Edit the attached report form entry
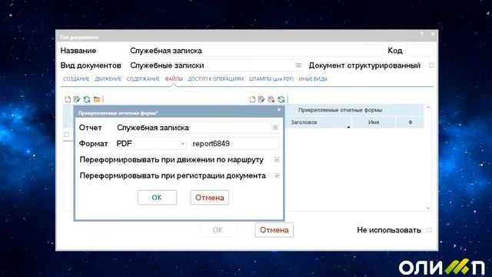Screen dimensions: 492x277 click(x=261, y=99)
